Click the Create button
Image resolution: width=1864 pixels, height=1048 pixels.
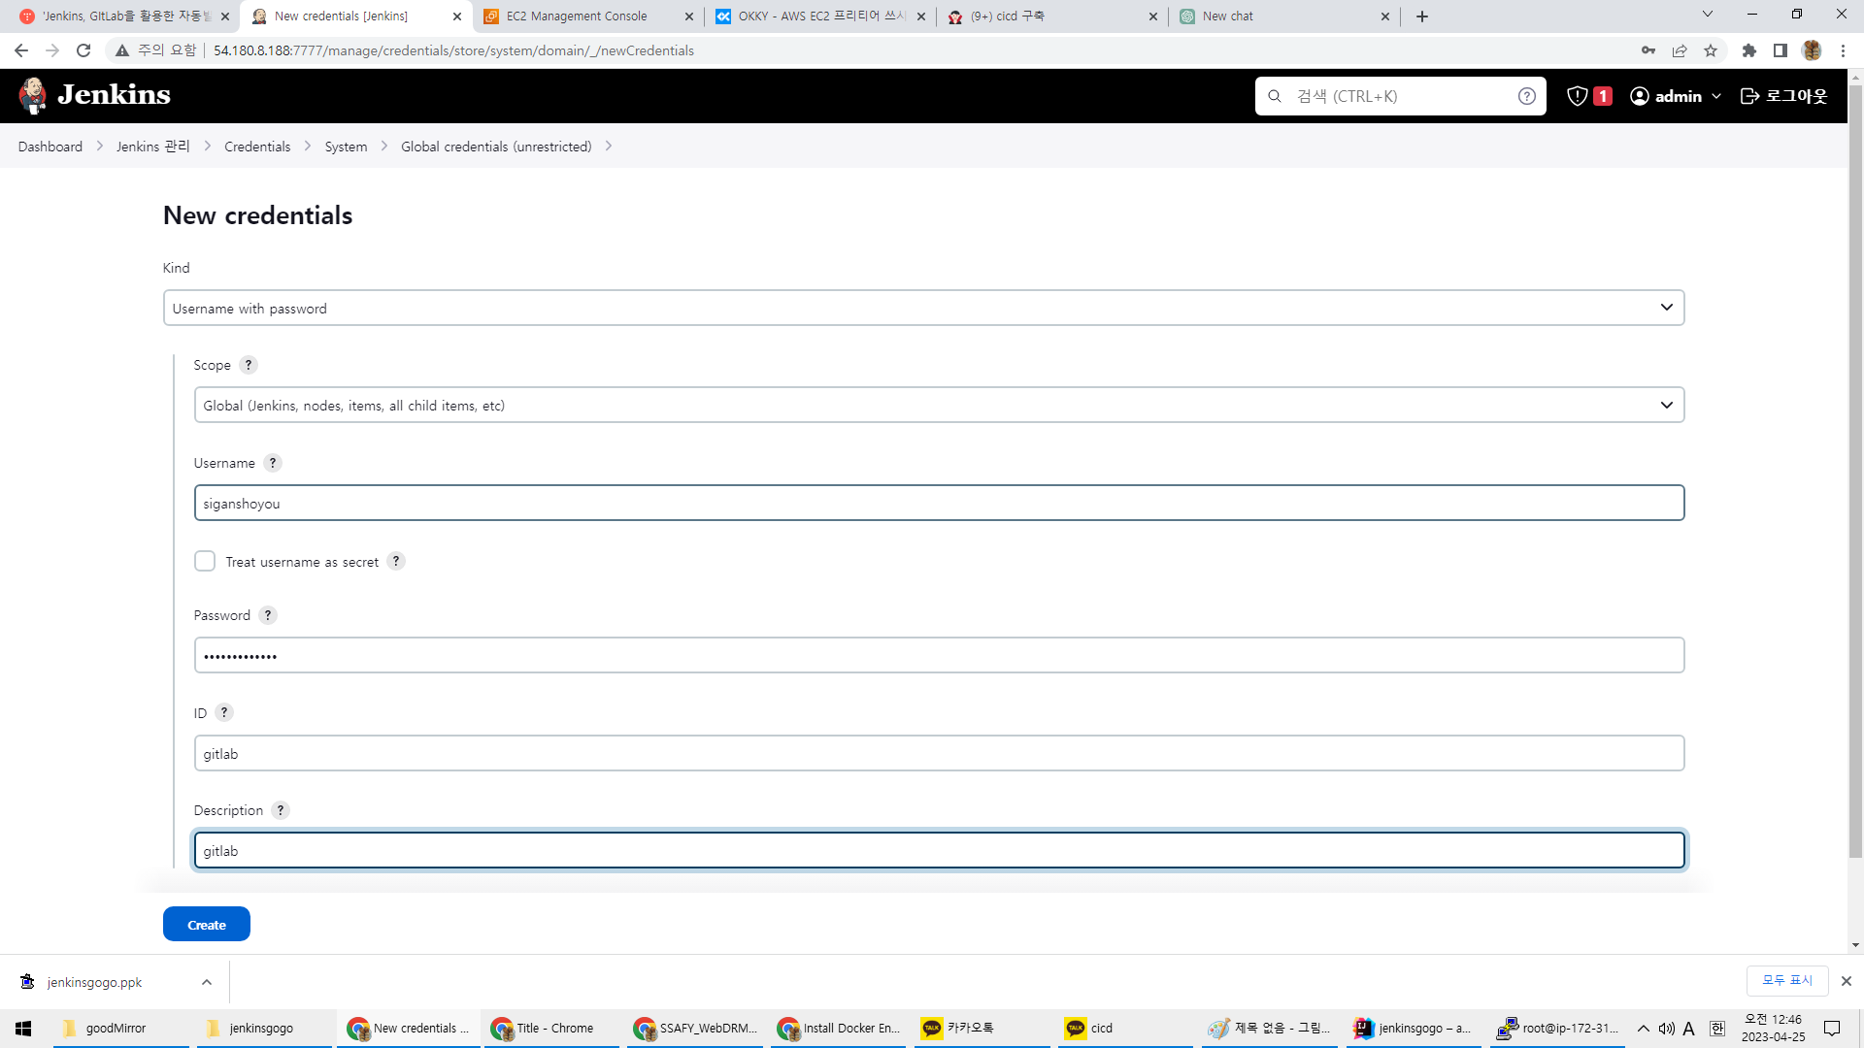[x=206, y=924]
